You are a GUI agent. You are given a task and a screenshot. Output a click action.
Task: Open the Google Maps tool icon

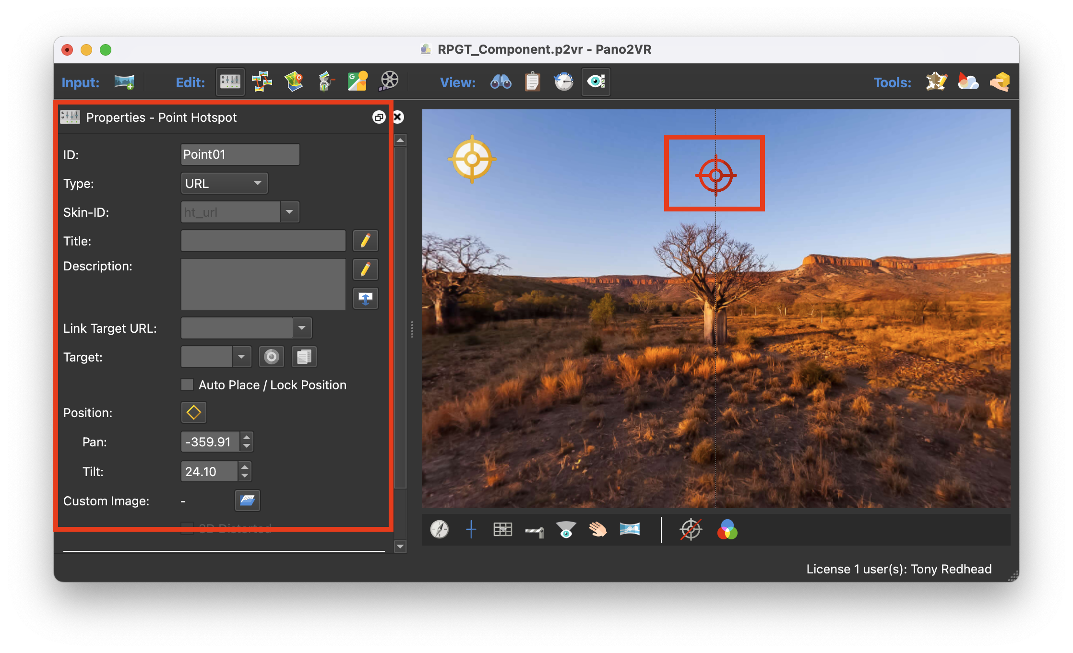pyautogui.click(x=358, y=82)
